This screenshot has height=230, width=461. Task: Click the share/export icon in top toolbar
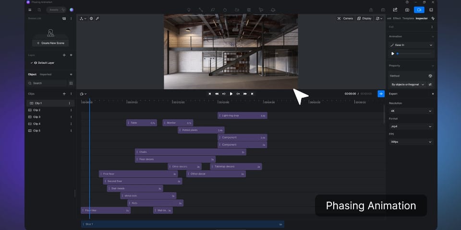(395, 10)
